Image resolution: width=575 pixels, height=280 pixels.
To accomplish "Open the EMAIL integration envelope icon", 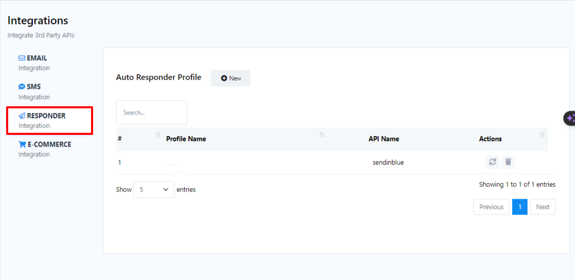I will point(22,58).
